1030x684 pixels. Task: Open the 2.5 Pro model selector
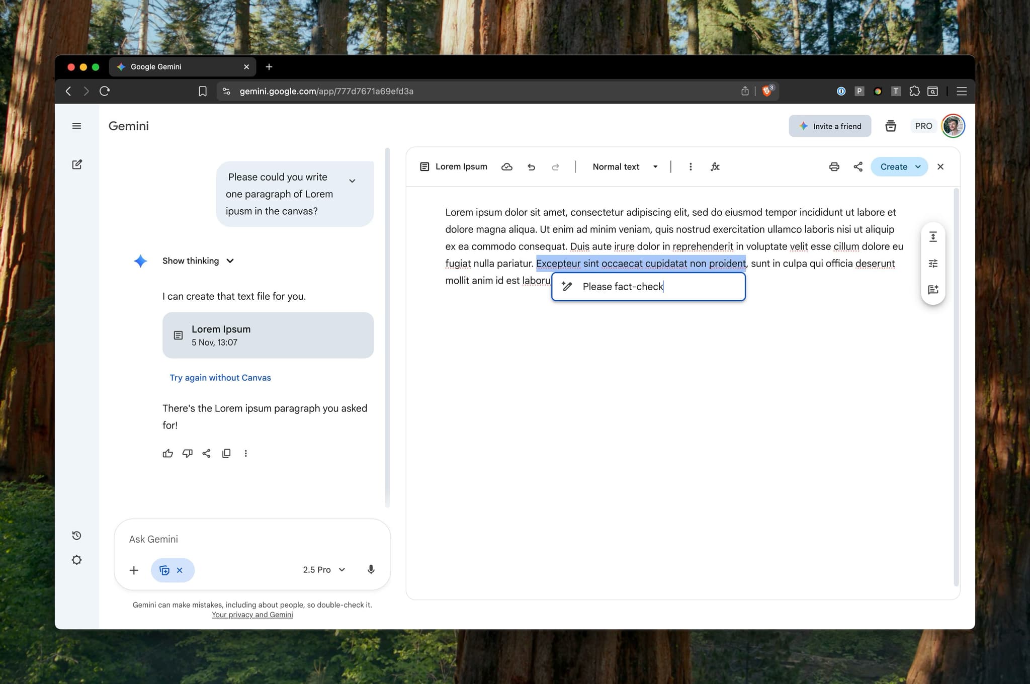324,569
